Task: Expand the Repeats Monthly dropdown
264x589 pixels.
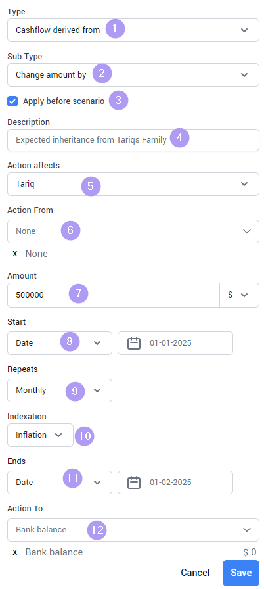Action: pyautogui.click(x=60, y=390)
